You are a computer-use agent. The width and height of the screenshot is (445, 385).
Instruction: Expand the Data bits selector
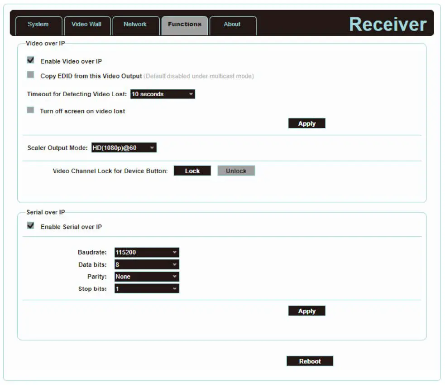coord(146,264)
